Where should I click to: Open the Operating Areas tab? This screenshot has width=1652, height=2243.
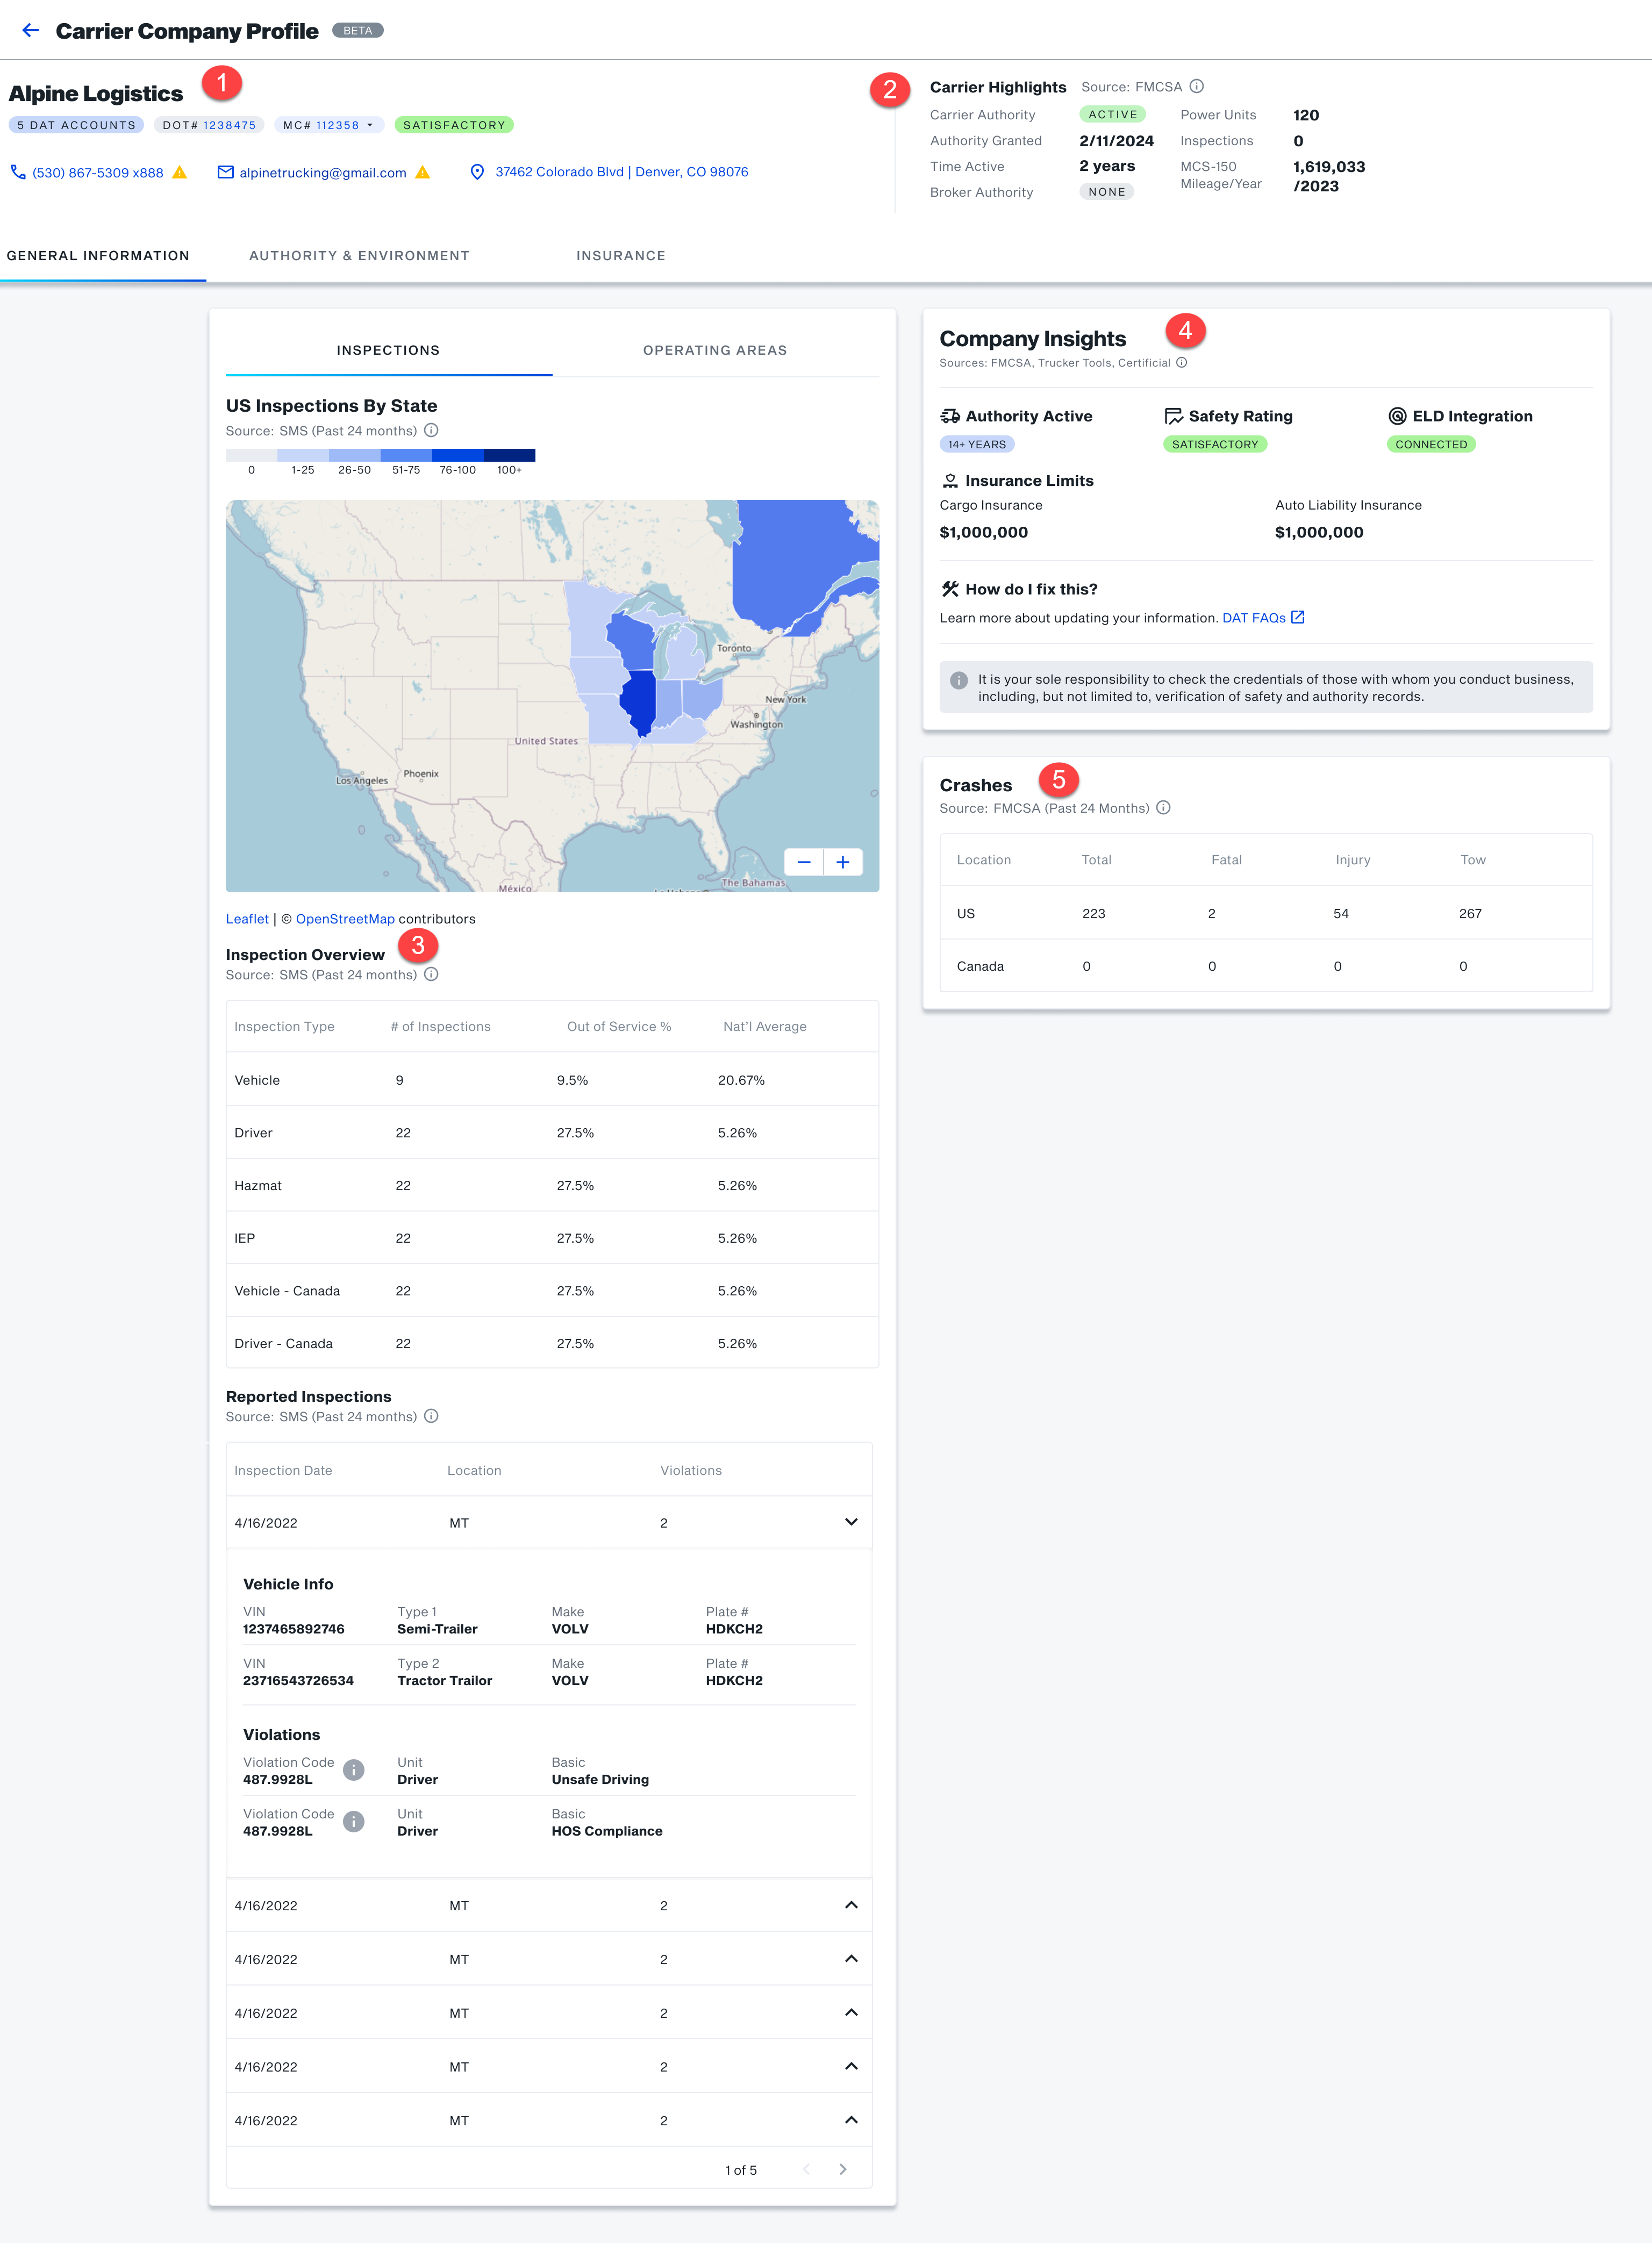[x=714, y=350]
